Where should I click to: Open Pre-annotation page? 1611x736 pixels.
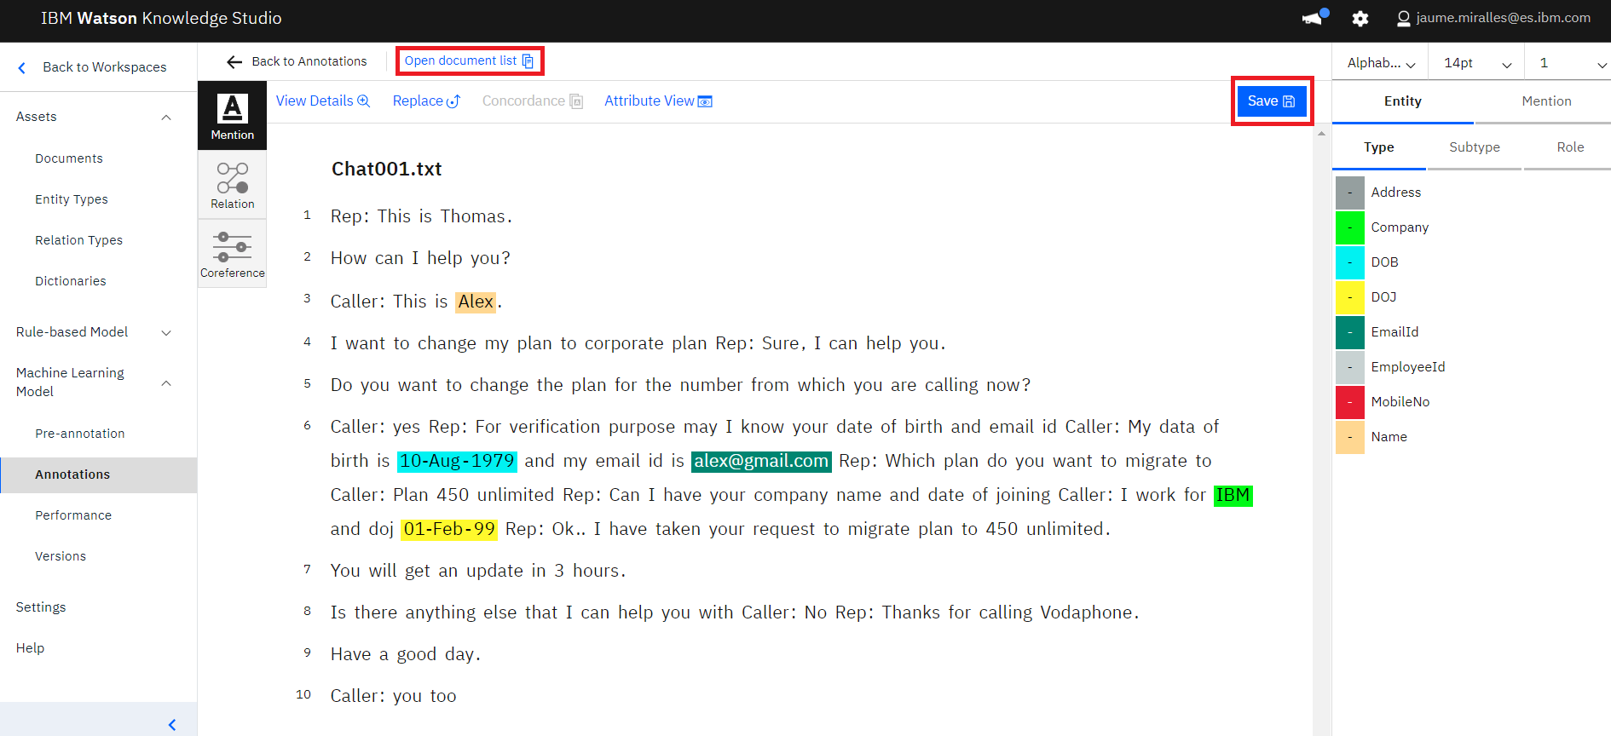(x=80, y=434)
